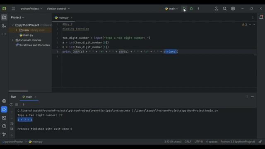265x149 pixels.
Task: Toggle the Project tool window folder icon
Action: coord(4,17)
